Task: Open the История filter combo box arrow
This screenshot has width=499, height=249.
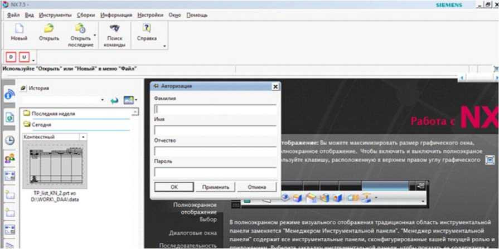Action: tap(103, 100)
